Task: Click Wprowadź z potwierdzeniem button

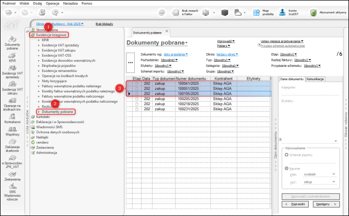Action: click(x=311, y=197)
